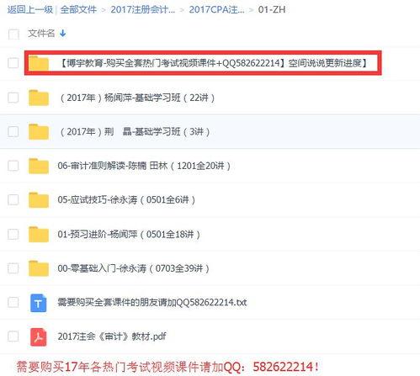This screenshot has width=420, height=376.
Task: Click the 文件名 column header
Action: pyautogui.click(x=41, y=34)
